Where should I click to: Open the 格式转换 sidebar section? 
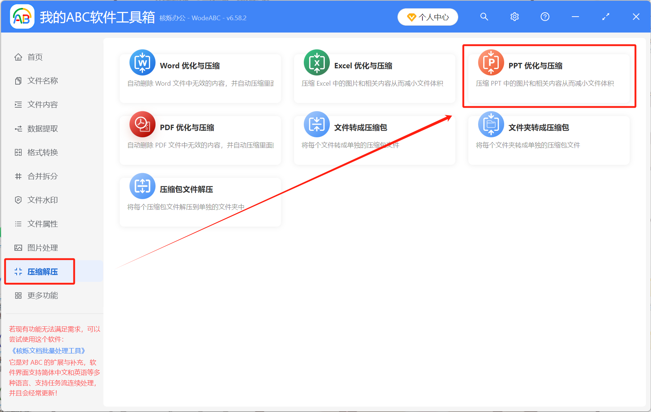click(42, 152)
